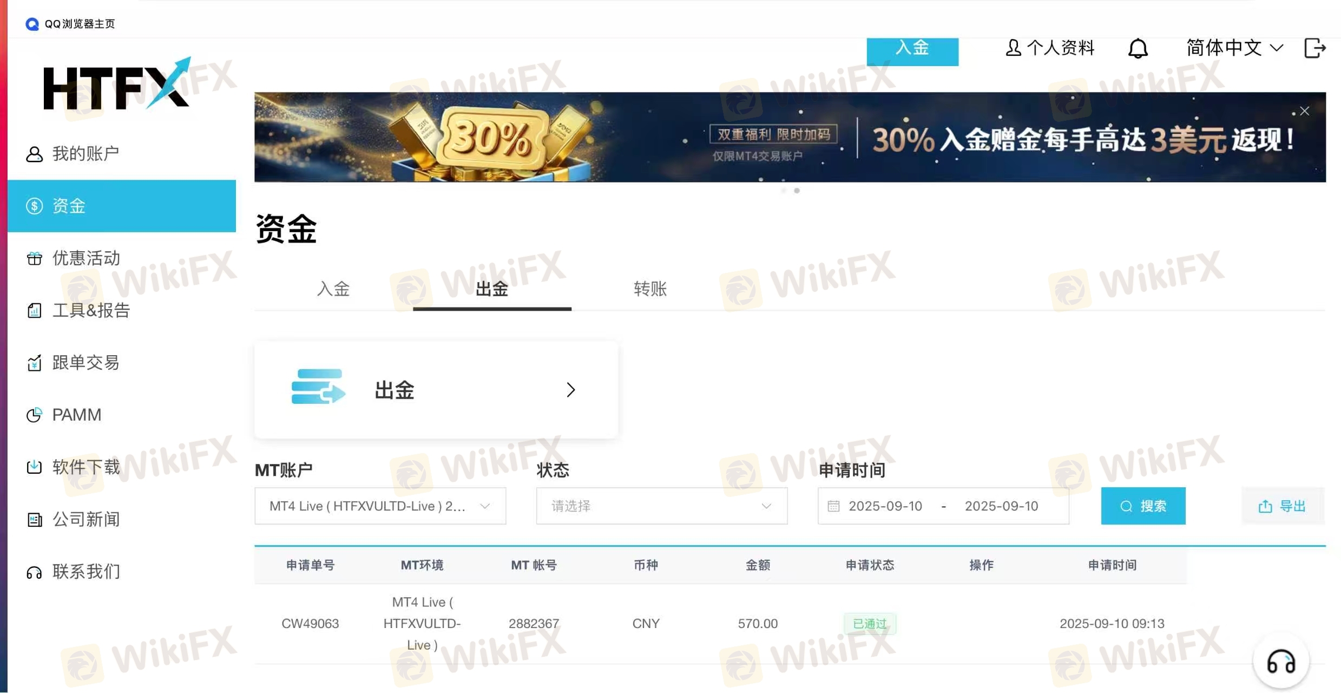Click the 导出 export button

pos(1283,506)
